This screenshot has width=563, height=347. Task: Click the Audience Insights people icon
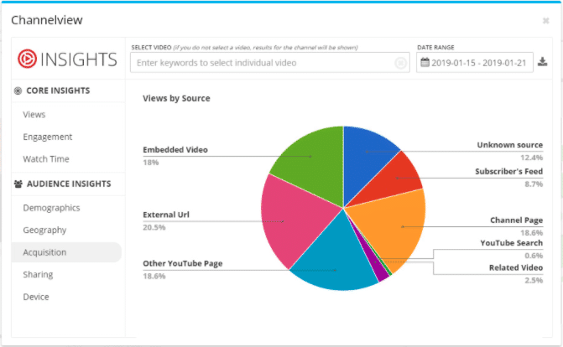(x=18, y=184)
